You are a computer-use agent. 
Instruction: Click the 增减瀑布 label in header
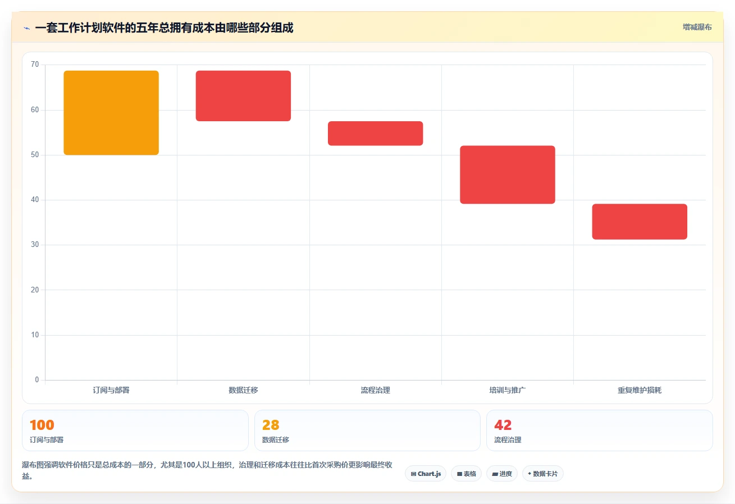point(697,27)
